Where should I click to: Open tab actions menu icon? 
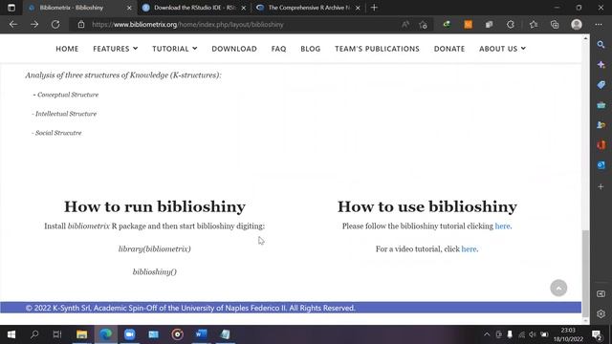11,8
